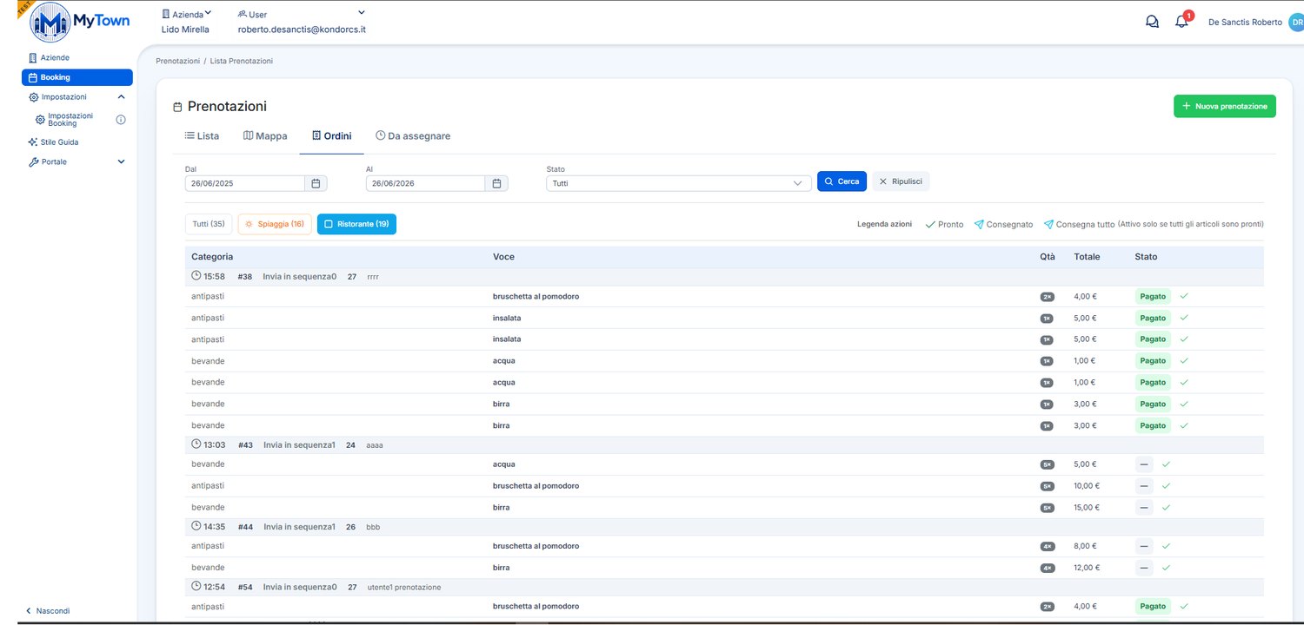Open the notifications bell icon
The width and height of the screenshot is (1304, 625).
pyautogui.click(x=1181, y=22)
